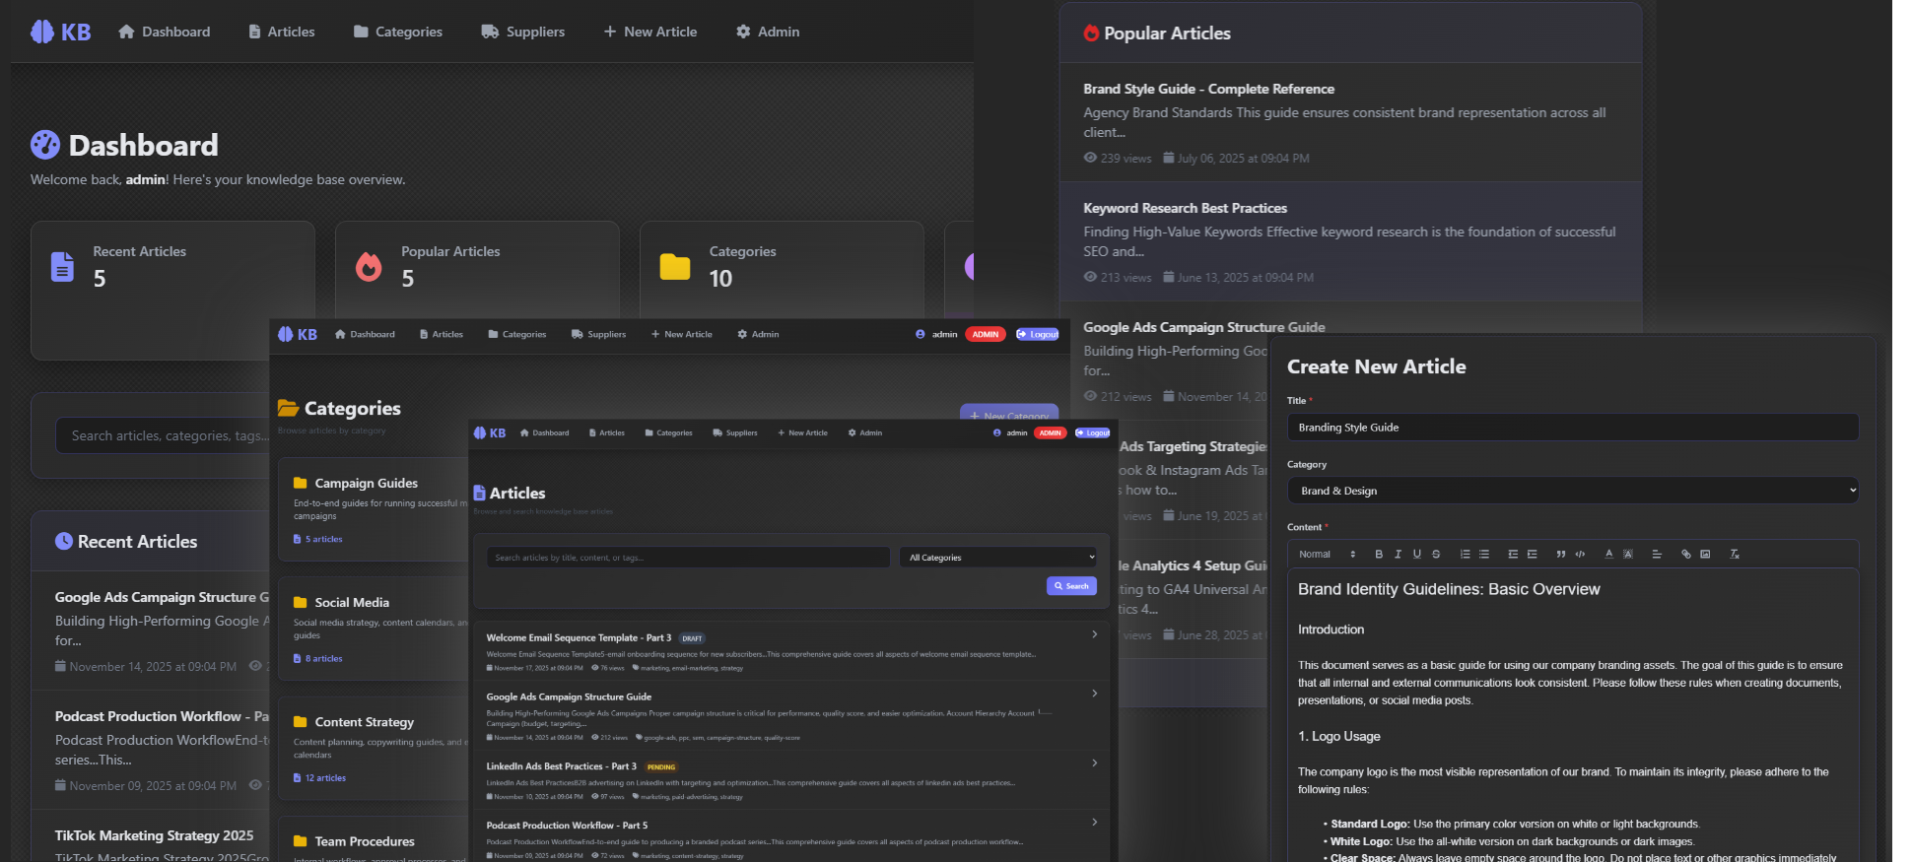1912x862 pixels.
Task: Open the 8 articles link under Social Media
Action: 318,658
